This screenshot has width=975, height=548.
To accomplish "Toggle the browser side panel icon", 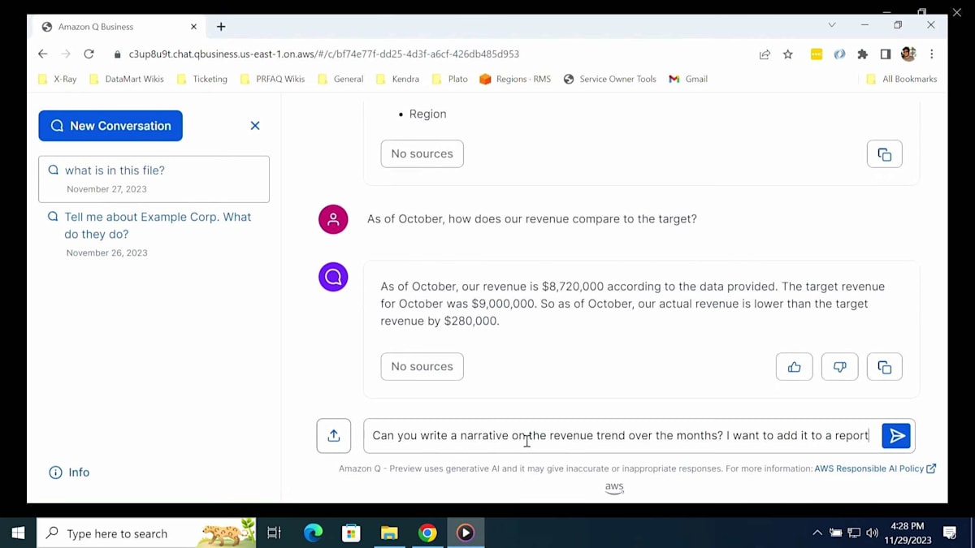I will tap(886, 54).
